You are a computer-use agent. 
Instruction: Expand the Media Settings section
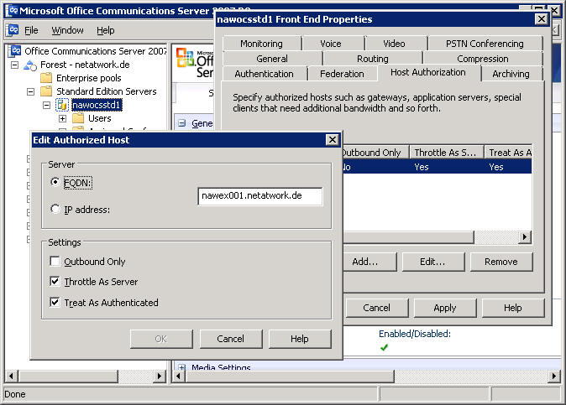tap(181, 367)
